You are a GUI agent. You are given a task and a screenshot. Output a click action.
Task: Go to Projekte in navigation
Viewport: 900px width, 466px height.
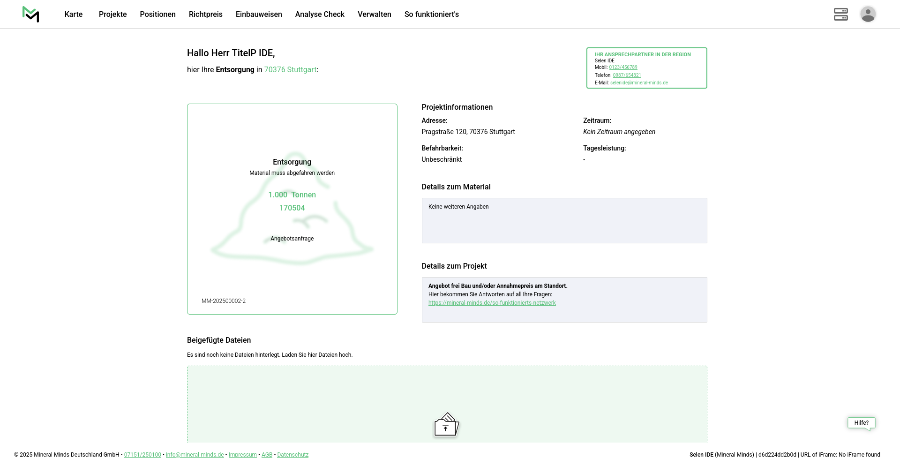coord(112,15)
